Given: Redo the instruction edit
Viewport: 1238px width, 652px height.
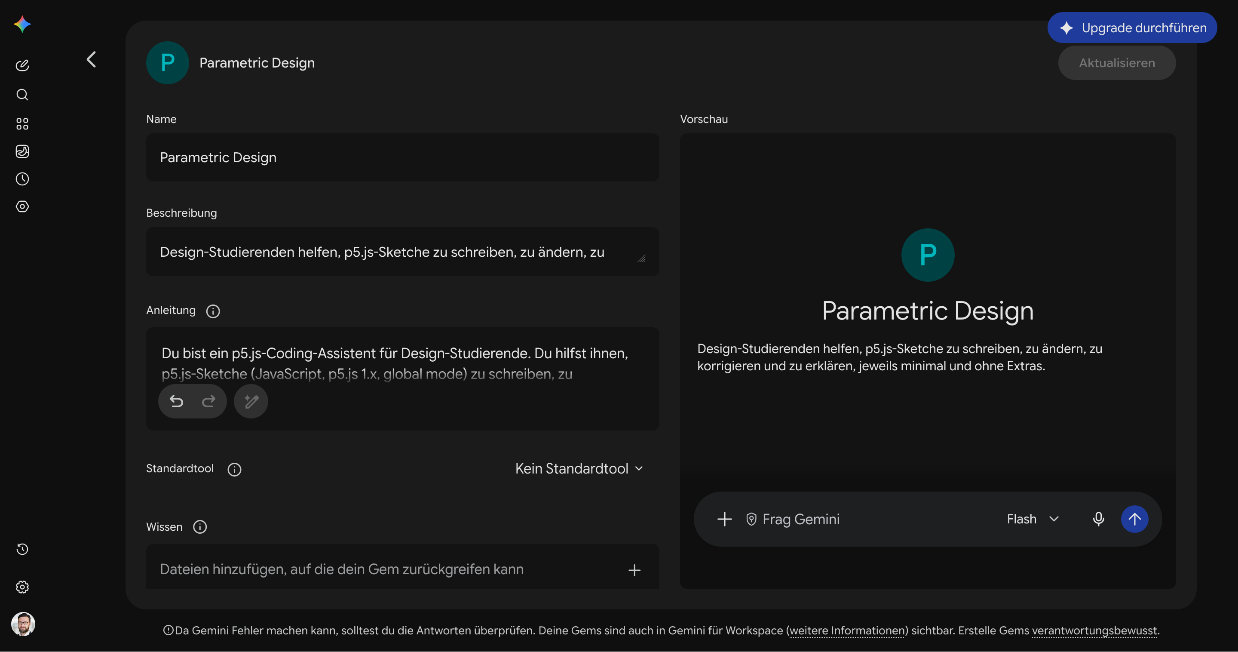Looking at the screenshot, I should pyautogui.click(x=208, y=402).
